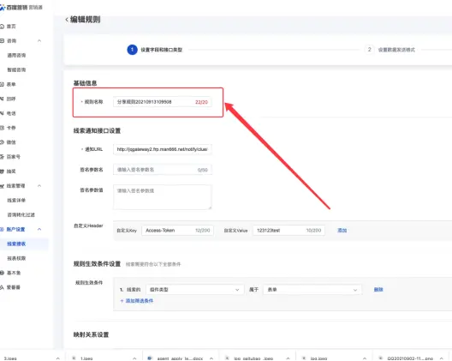Select the 线索接收 sidebar menu item

point(16,244)
